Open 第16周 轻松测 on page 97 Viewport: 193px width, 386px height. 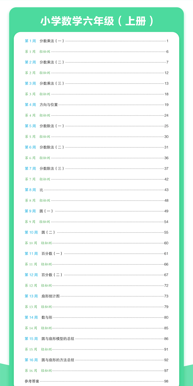[x=97, y=371]
